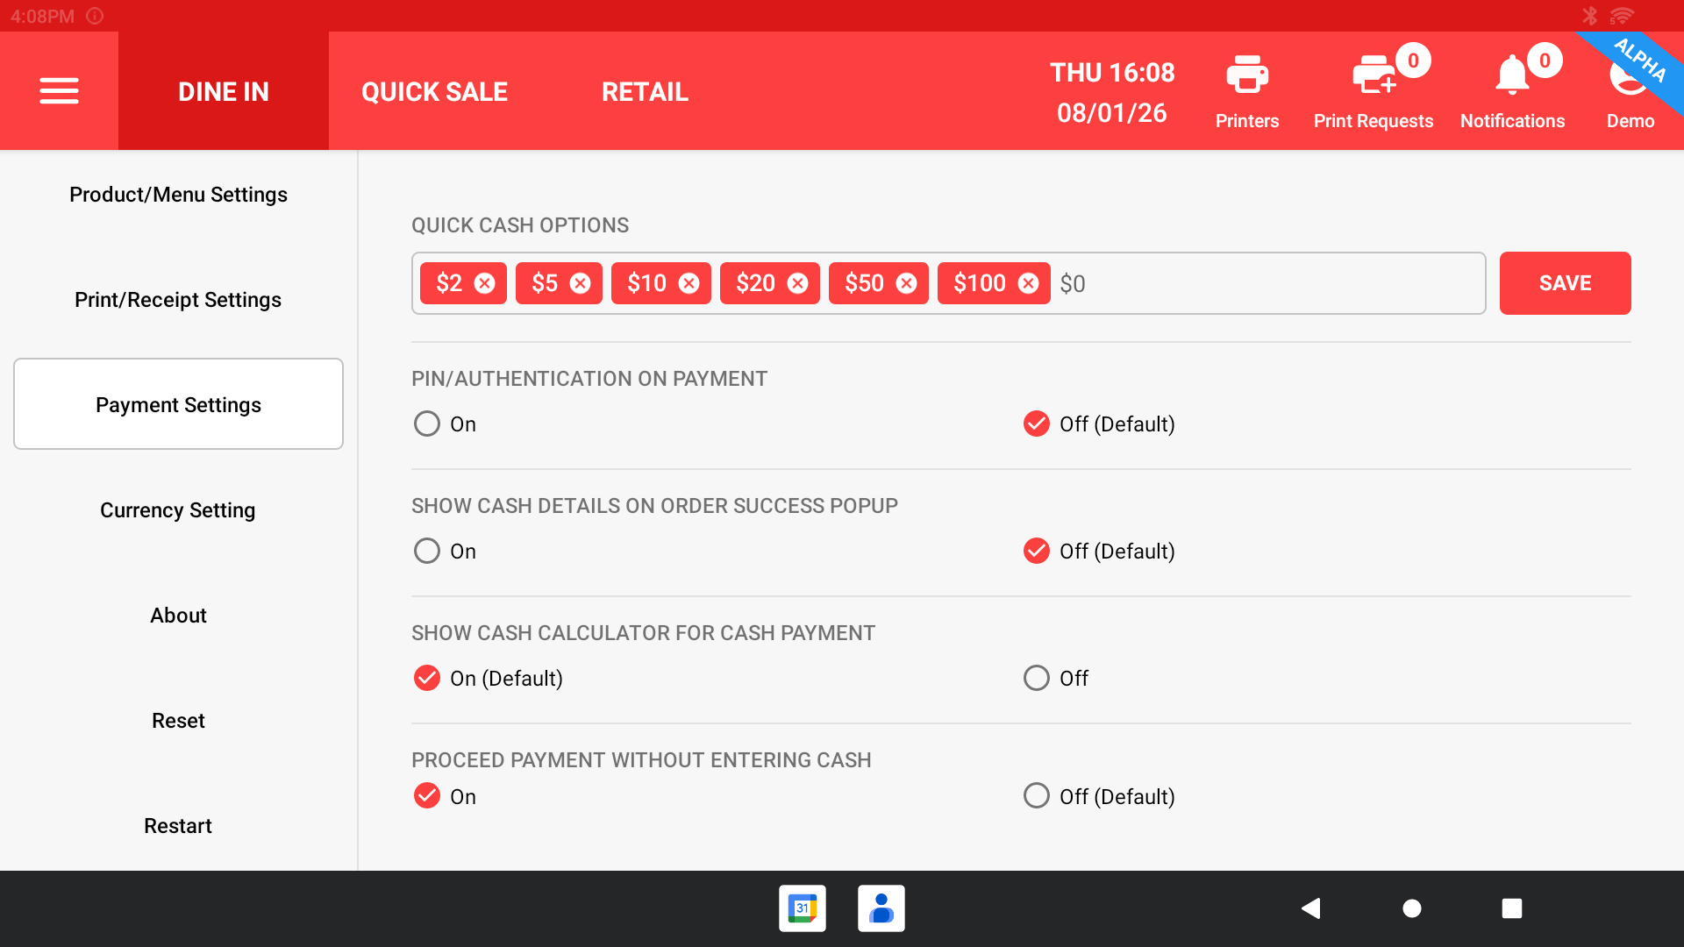
Task: Remove the $2 quick cash chip
Action: point(485,283)
